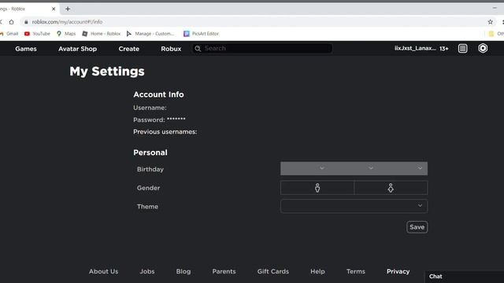Open the Terms footer link
Image resolution: width=504 pixels, height=283 pixels.
[x=356, y=271]
